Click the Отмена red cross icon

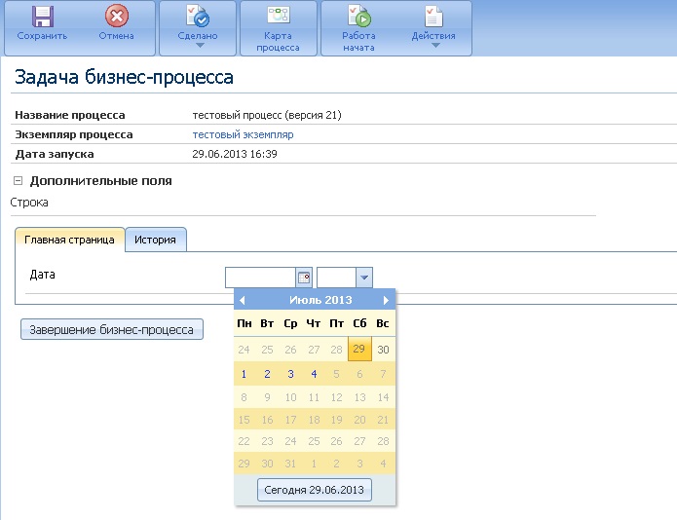pos(117,18)
